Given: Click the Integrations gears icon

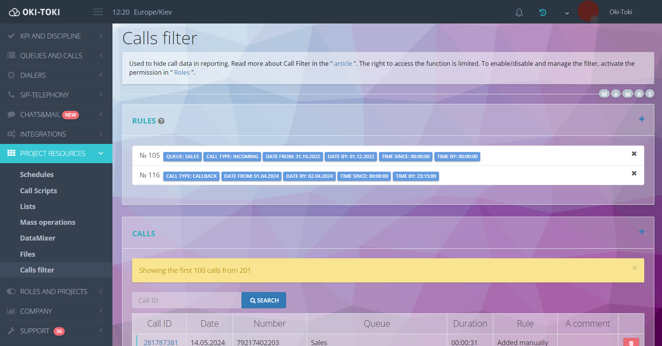Looking at the screenshot, I should (11, 134).
